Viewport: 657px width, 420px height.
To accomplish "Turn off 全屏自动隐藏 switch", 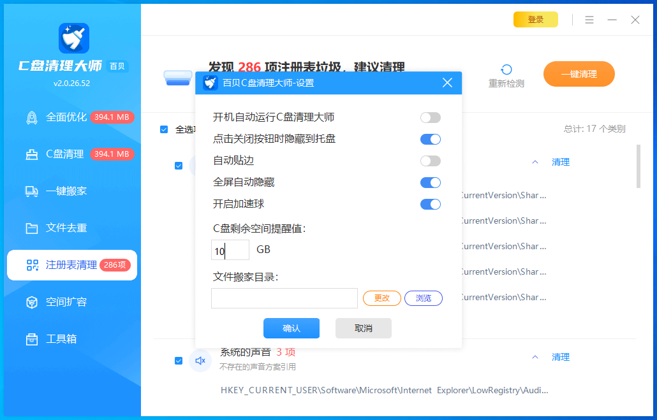I will tap(431, 182).
